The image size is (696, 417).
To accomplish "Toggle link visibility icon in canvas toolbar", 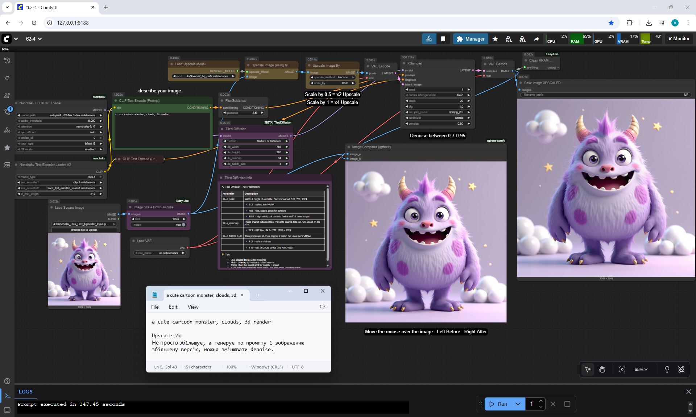I will pyautogui.click(x=681, y=369).
